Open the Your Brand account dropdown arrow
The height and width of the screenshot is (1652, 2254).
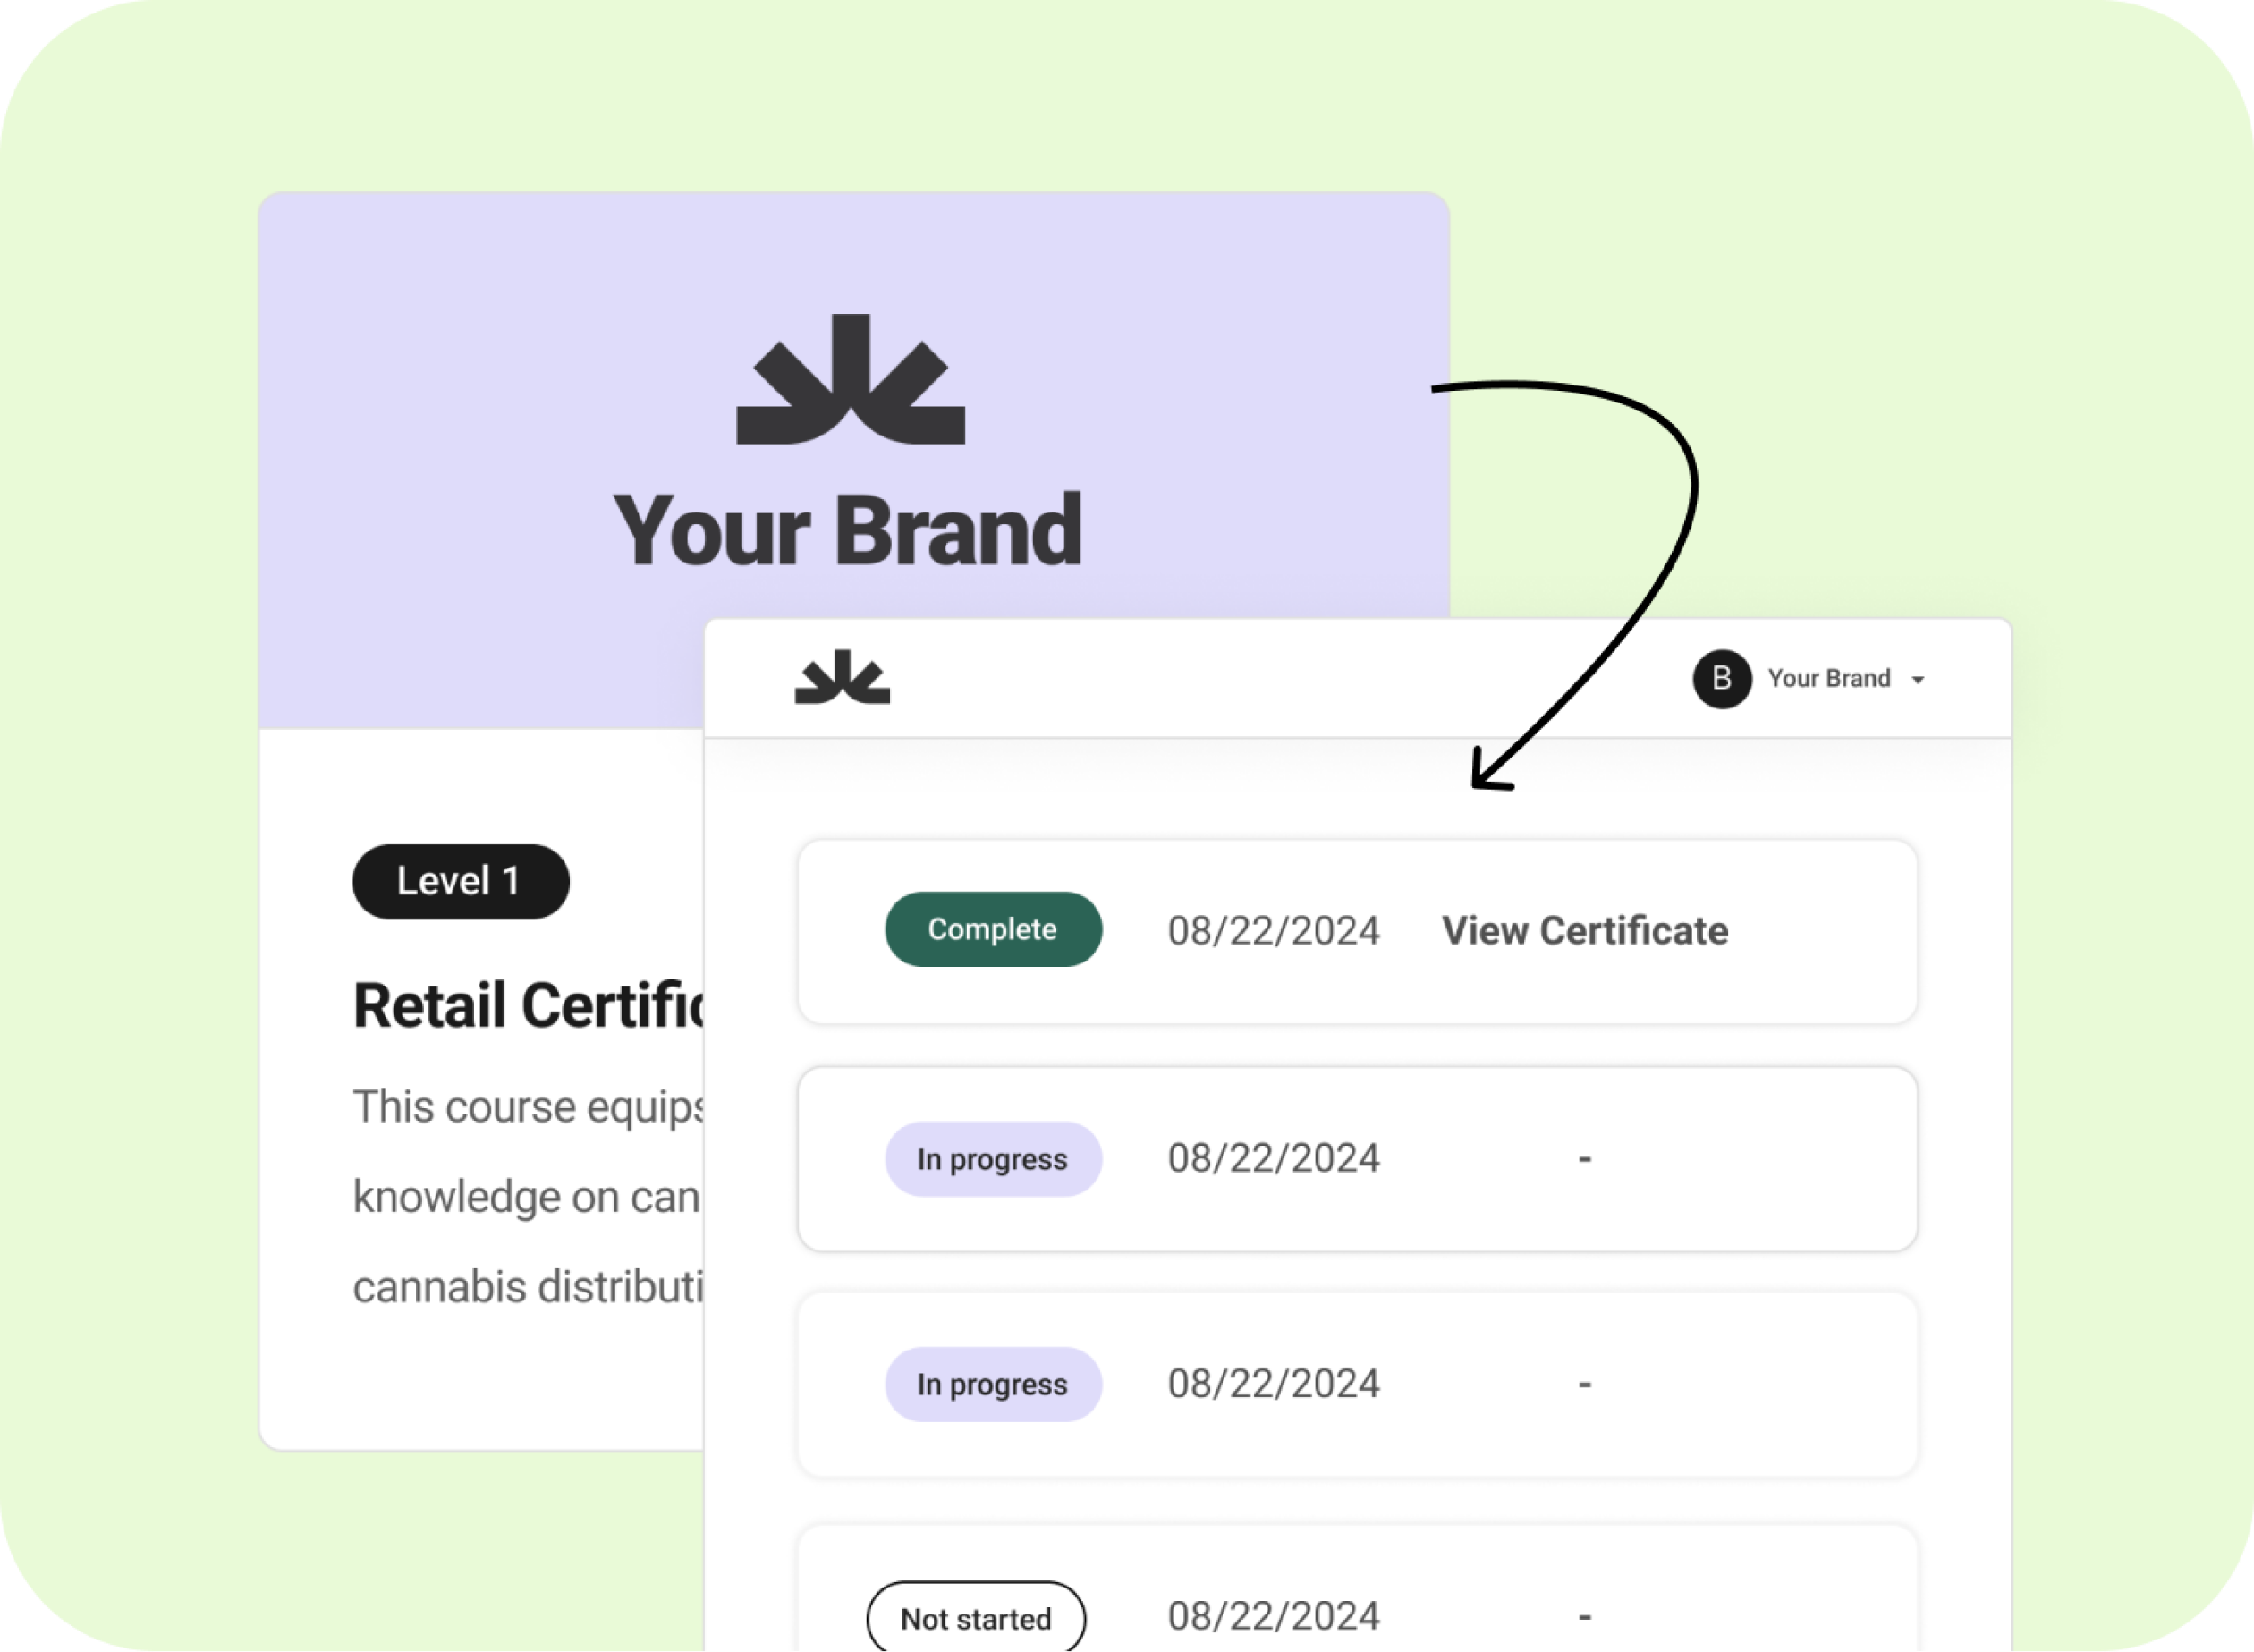(1917, 680)
